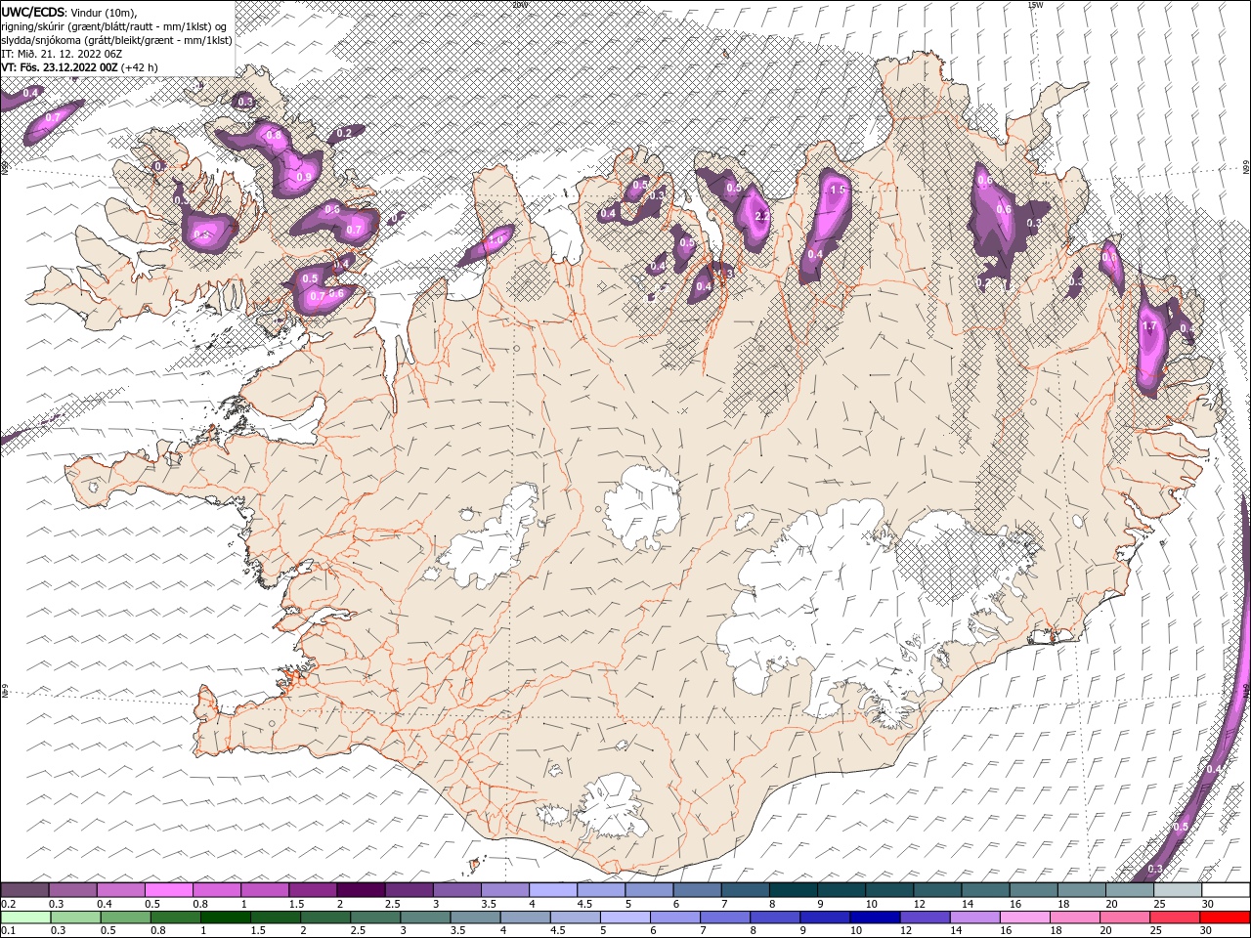Click the rain legend swatch starting at 25
Image resolution: width=1251 pixels, height=938 pixels.
tap(1176, 917)
